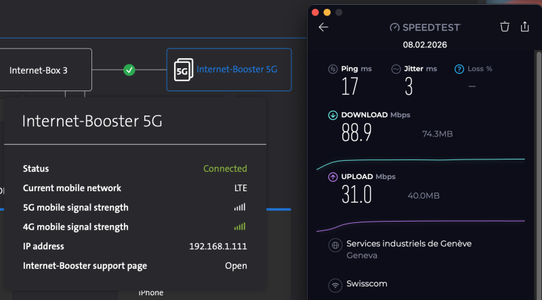The height and width of the screenshot is (300, 542).
Task: Click the Wi-Fi provider icon
Action: (x=335, y=285)
